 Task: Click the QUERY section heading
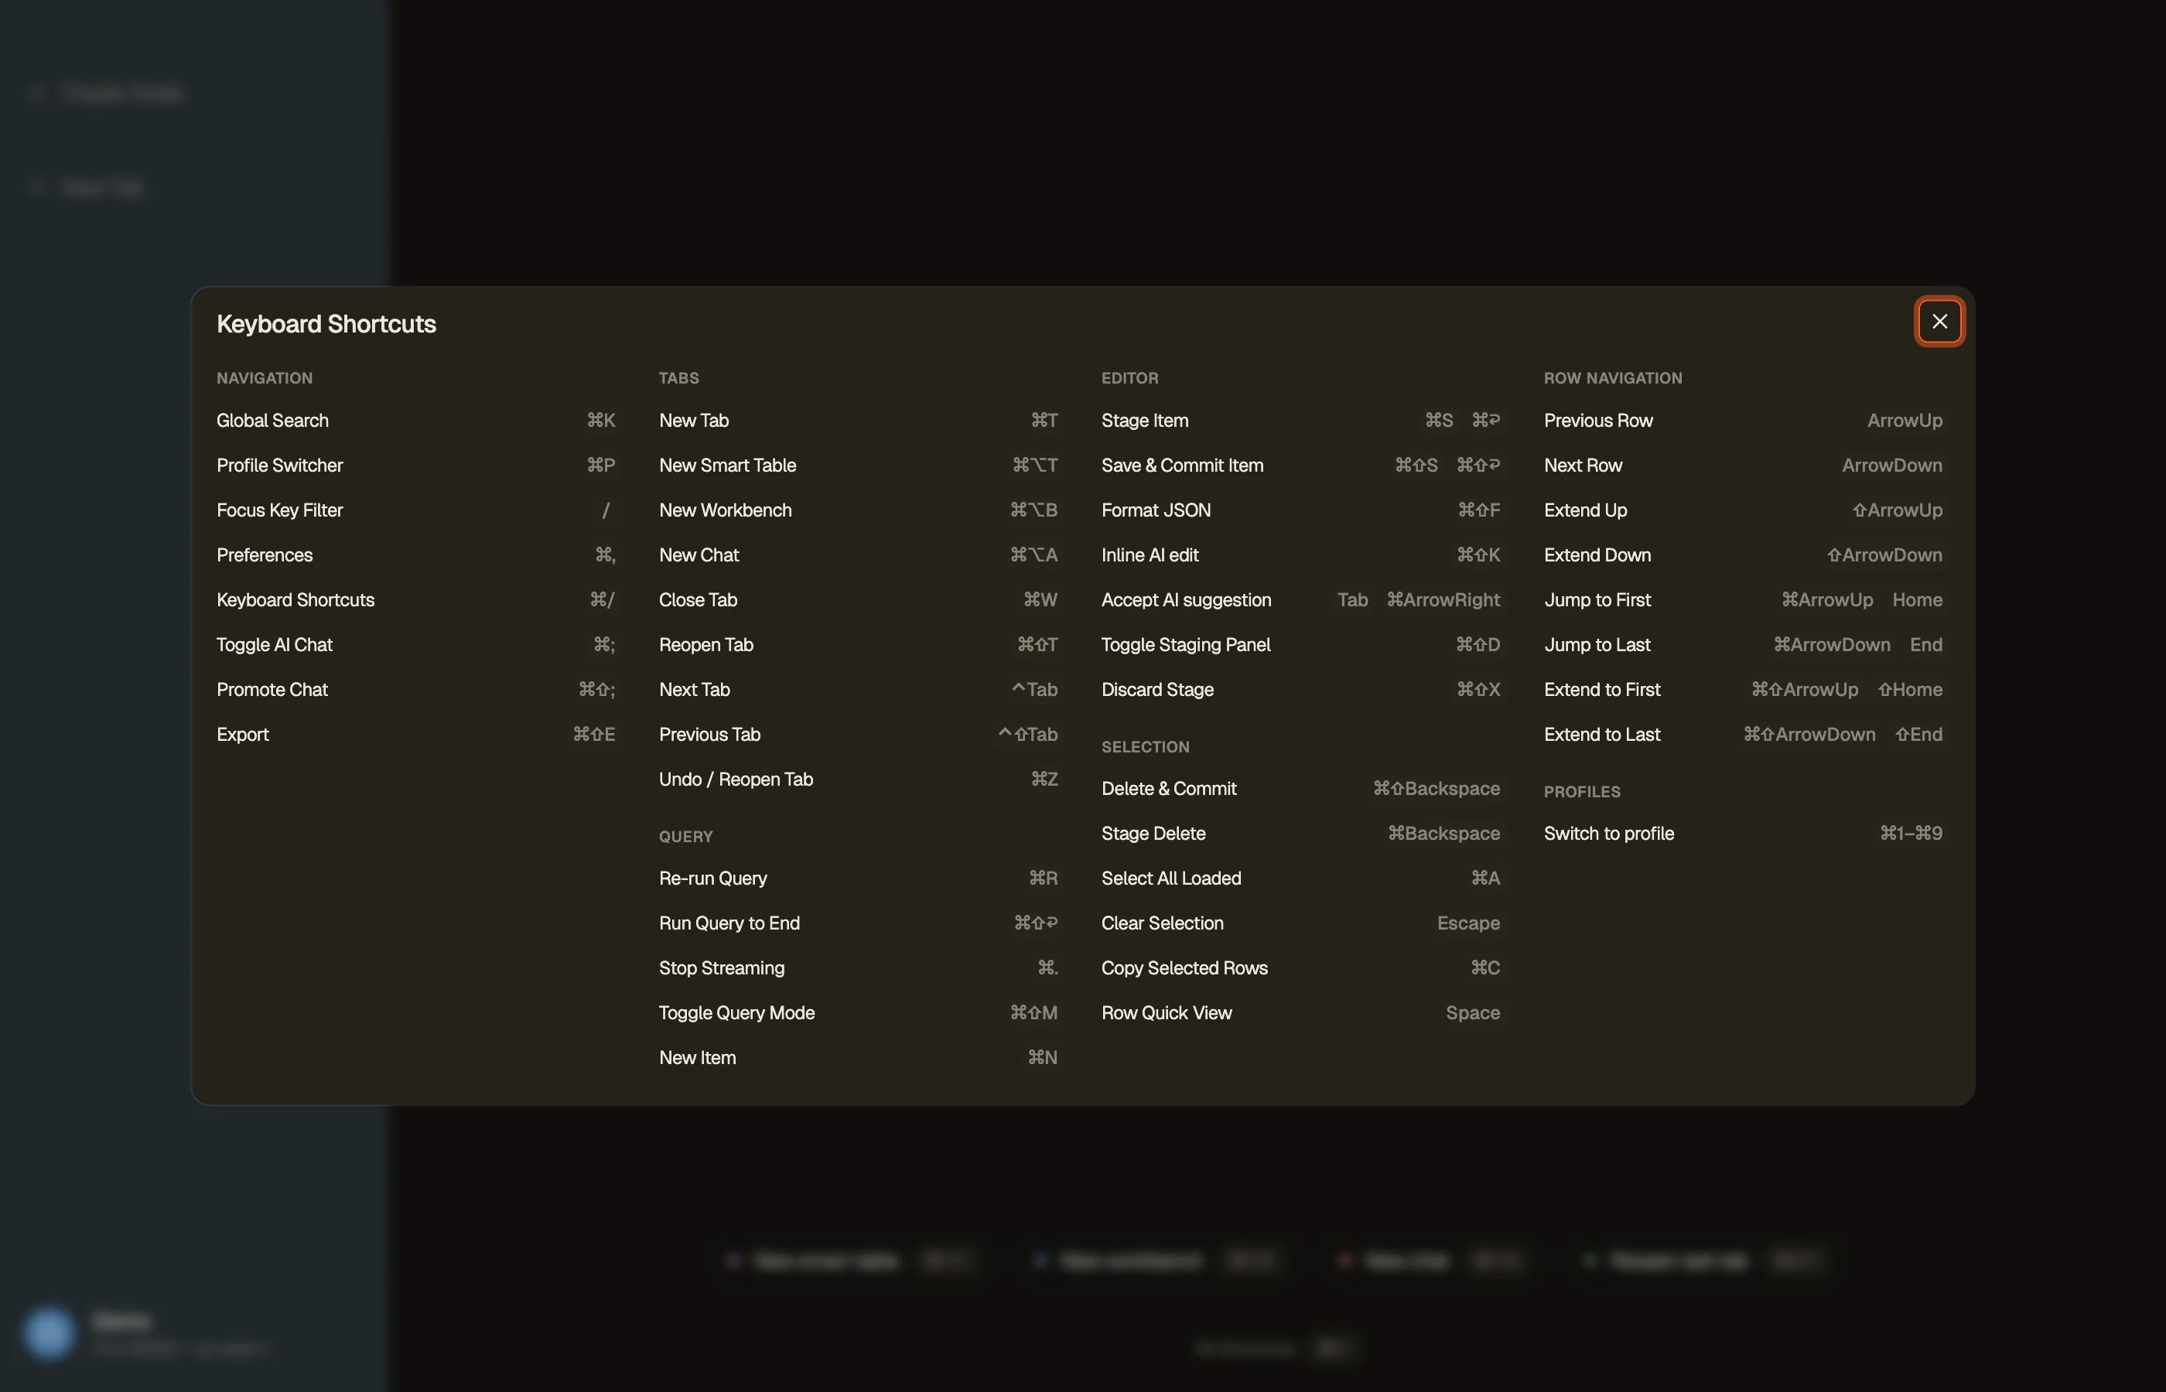[x=685, y=837]
